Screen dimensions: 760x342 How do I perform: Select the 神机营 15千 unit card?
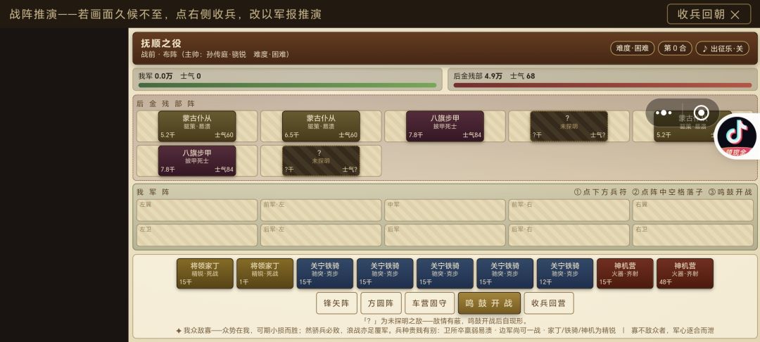click(626, 273)
